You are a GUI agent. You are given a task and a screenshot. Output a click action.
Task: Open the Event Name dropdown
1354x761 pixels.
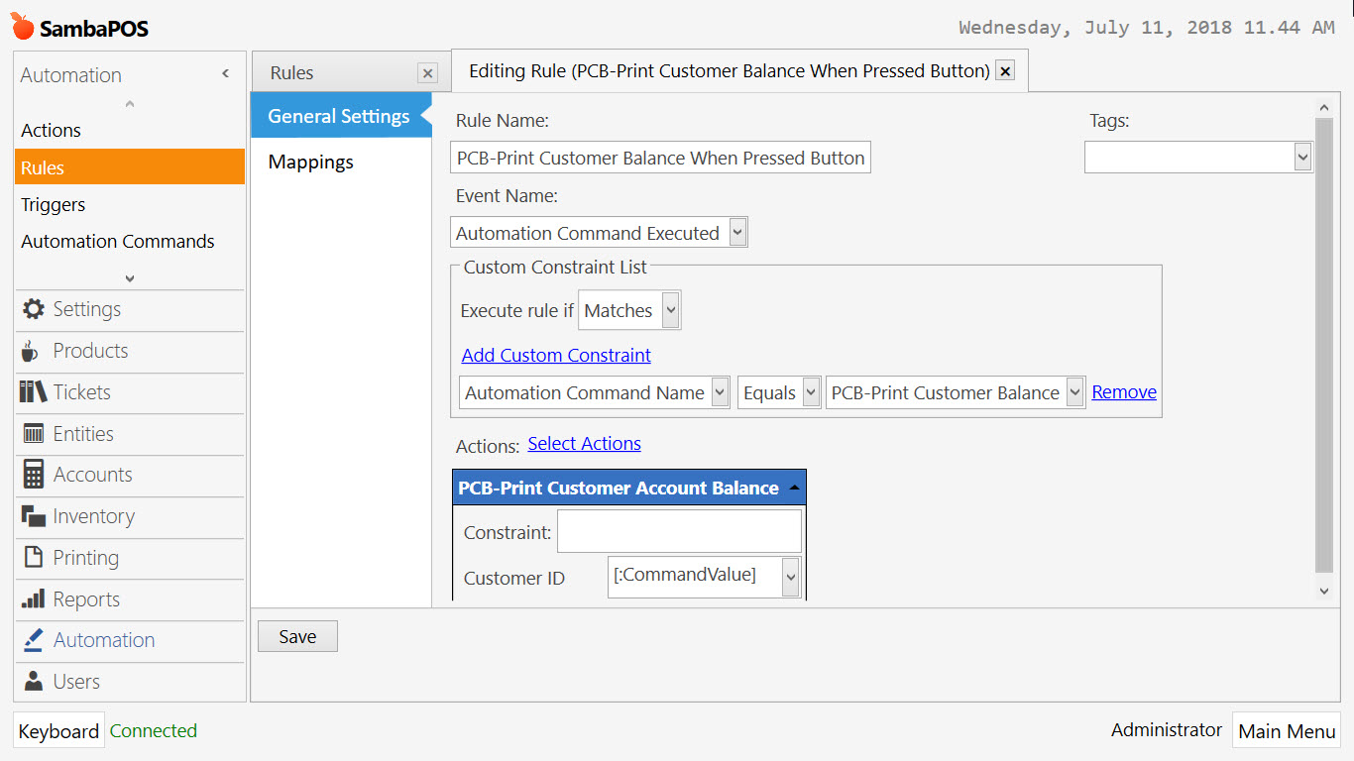pyautogui.click(x=737, y=232)
